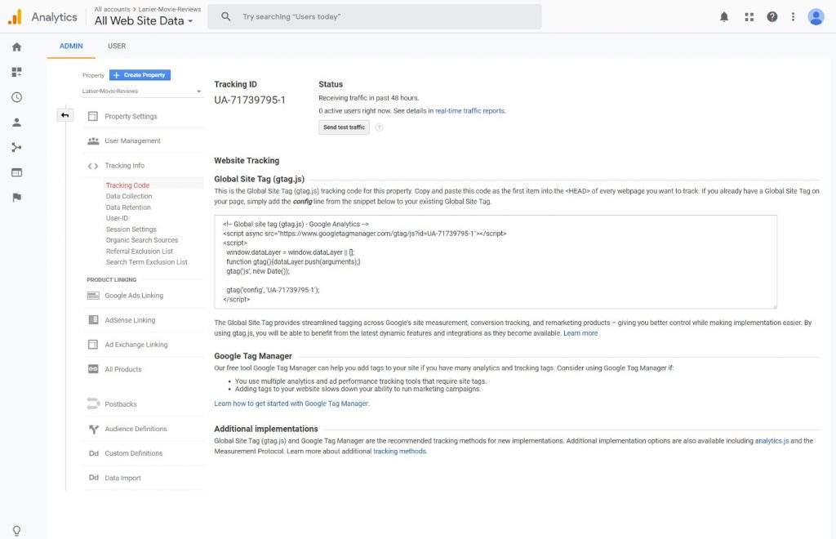Switch to the USER tab
The height and width of the screenshot is (539, 836).
click(116, 46)
